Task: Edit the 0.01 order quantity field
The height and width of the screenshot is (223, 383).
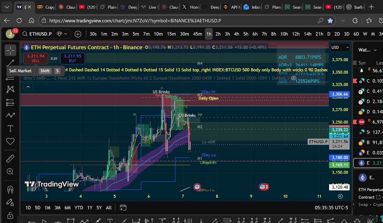Action: [54, 58]
